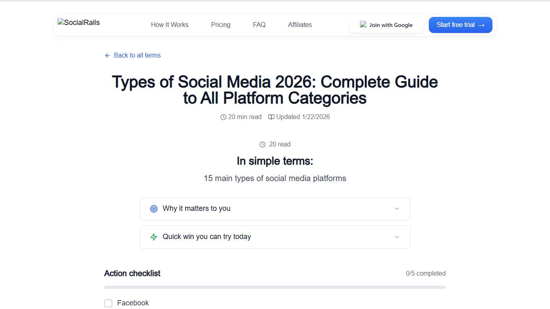Click the back arrow next to Back to all terms
The image size is (550, 309).
pyautogui.click(x=107, y=55)
